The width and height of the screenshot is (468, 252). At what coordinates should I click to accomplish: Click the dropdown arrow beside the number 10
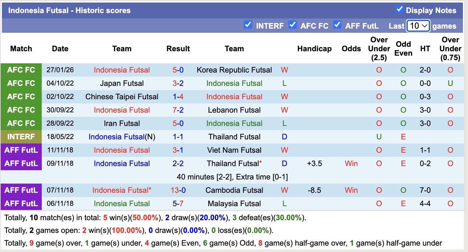point(425,26)
